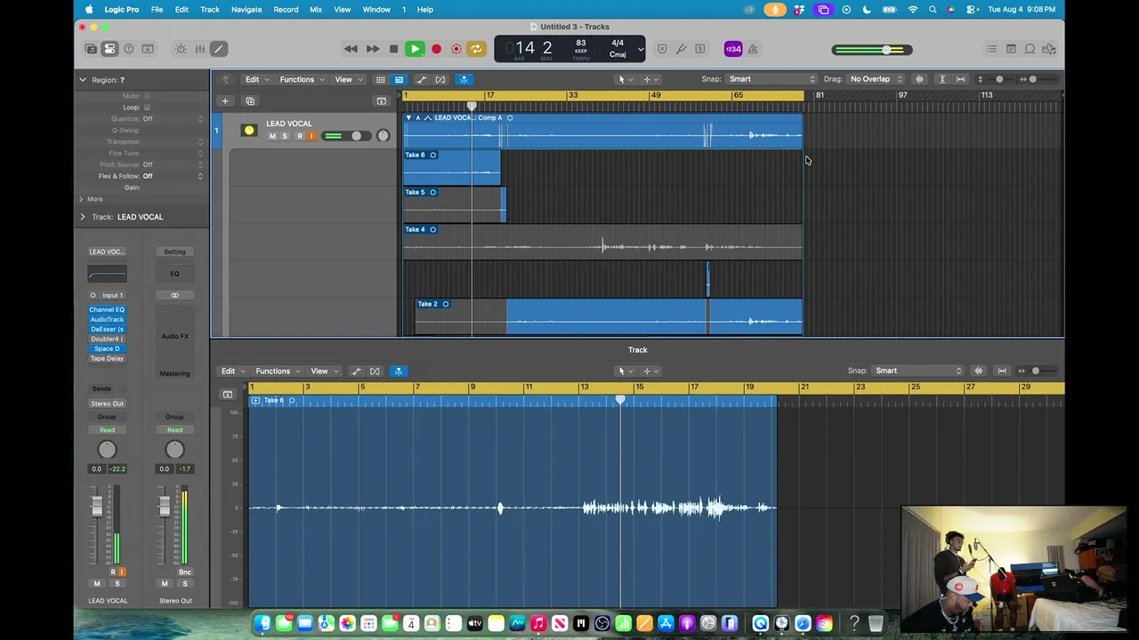Solo the LEAD VOCAL track header

point(285,136)
